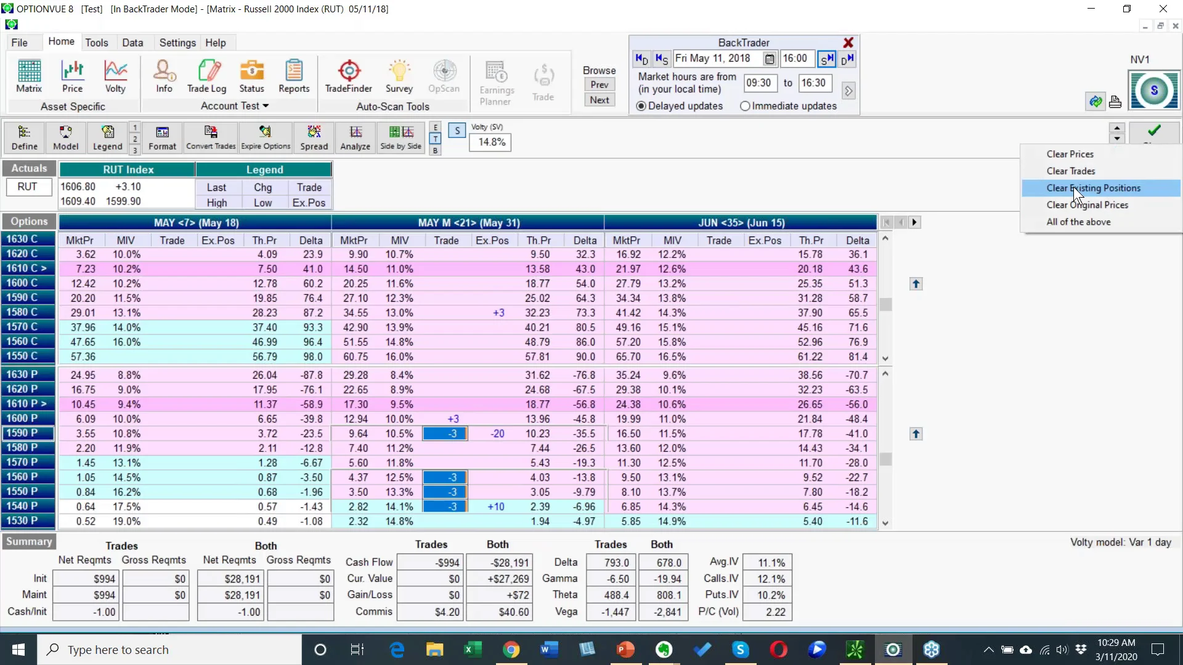Click the Options section button
This screenshot has width=1183, height=665.
coord(29,222)
